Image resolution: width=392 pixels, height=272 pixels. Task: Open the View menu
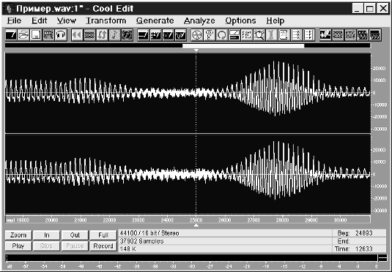coord(67,20)
